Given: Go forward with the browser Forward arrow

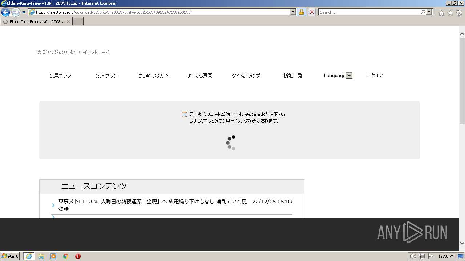Looking at the screenshot, I should (x=16, y=12).
